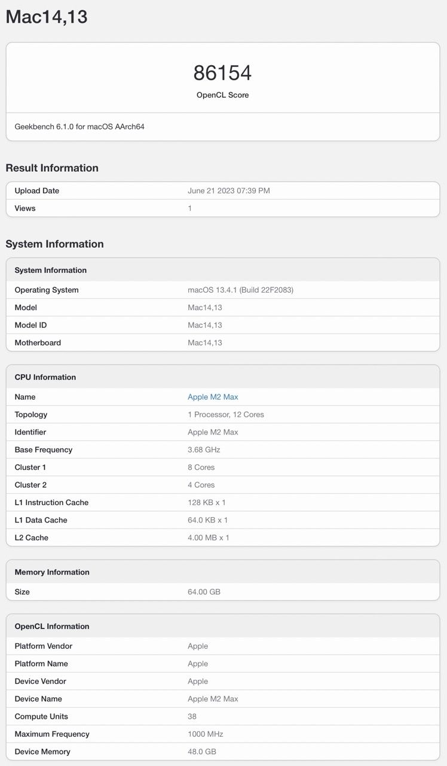Click the Mac14,13 page heading
Screen dimensions: 447x766
coord(47,17)
